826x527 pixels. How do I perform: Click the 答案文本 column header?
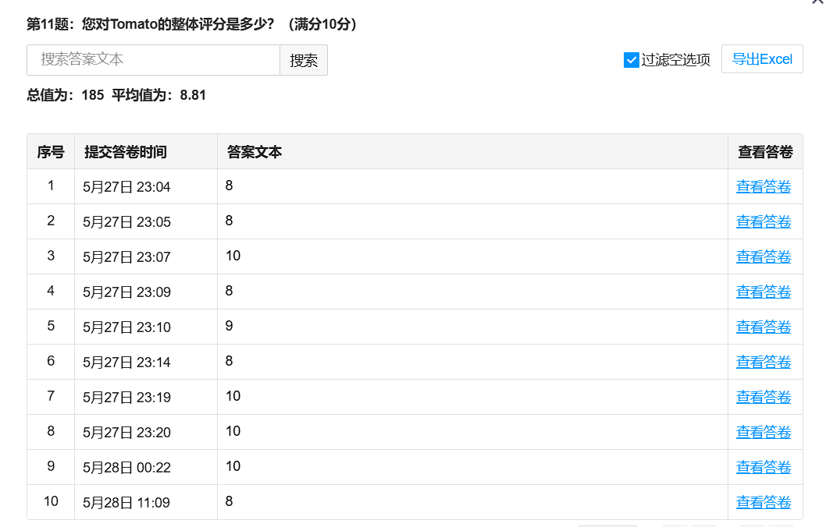tap(255, 152)
